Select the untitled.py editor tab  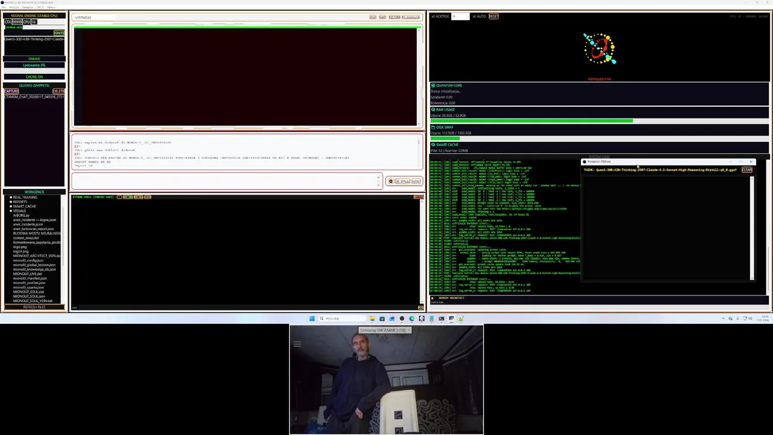(83, 18)
